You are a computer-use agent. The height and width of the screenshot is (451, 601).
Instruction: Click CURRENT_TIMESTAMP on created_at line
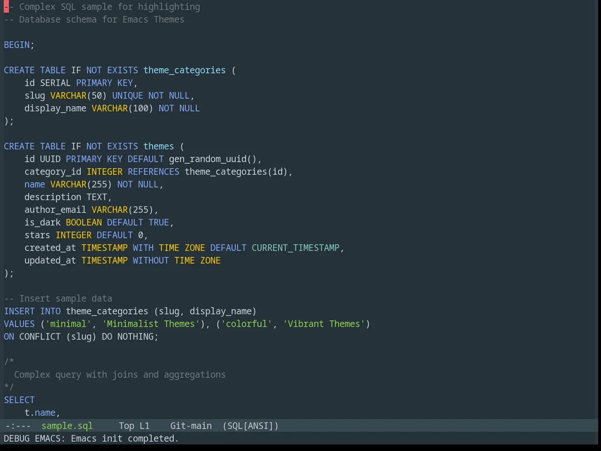click(x=296, y=248)
